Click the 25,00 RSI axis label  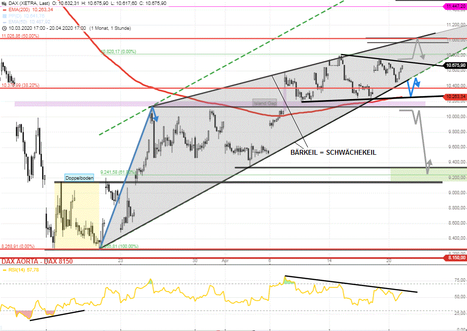click(x=460, y=313)
